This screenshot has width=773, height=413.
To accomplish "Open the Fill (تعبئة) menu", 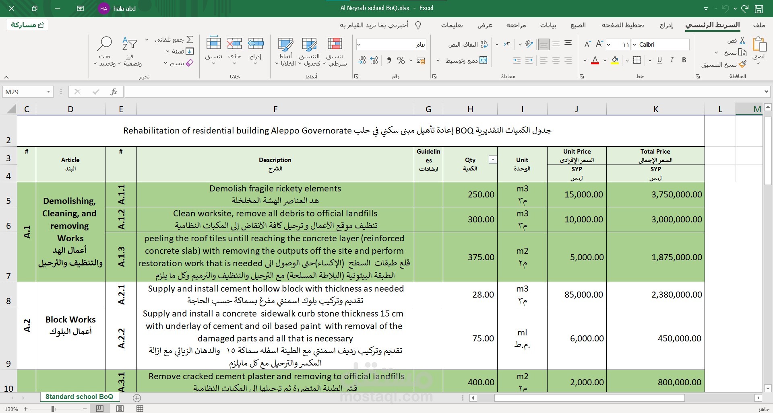I will pos(179,51).
